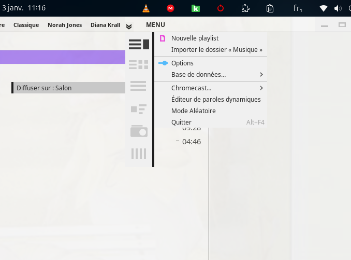Image resolution: width=351 pixels, height=260 pixels.
Task: Click the green K tray icon
Action: click(x=196, y=8)
